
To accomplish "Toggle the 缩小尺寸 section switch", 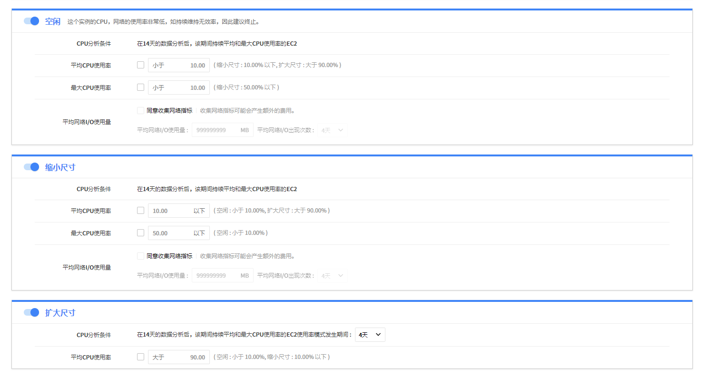I will coord(31,167).
